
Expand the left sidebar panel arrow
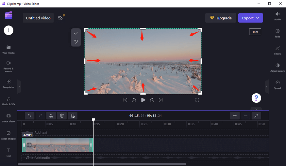click(19, 87)
